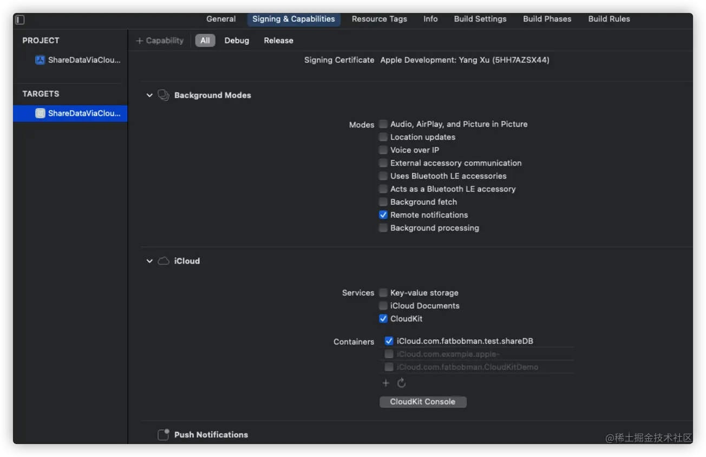Open the CloudKit Console
Screen dimensions: 706x457
(423, 402)
